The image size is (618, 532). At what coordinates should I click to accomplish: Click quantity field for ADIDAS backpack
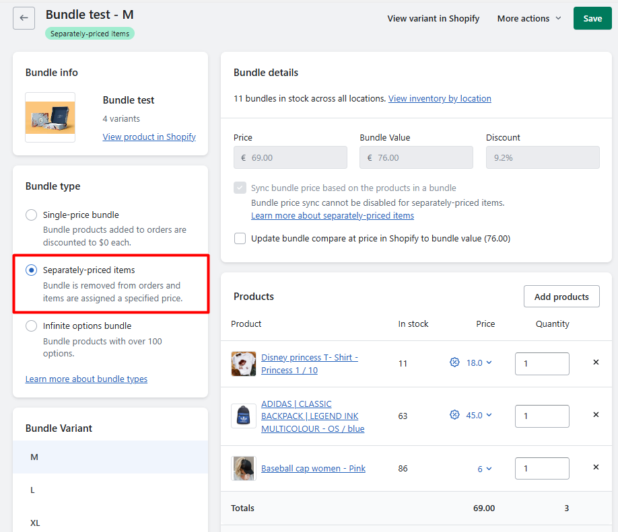[542, 416]
